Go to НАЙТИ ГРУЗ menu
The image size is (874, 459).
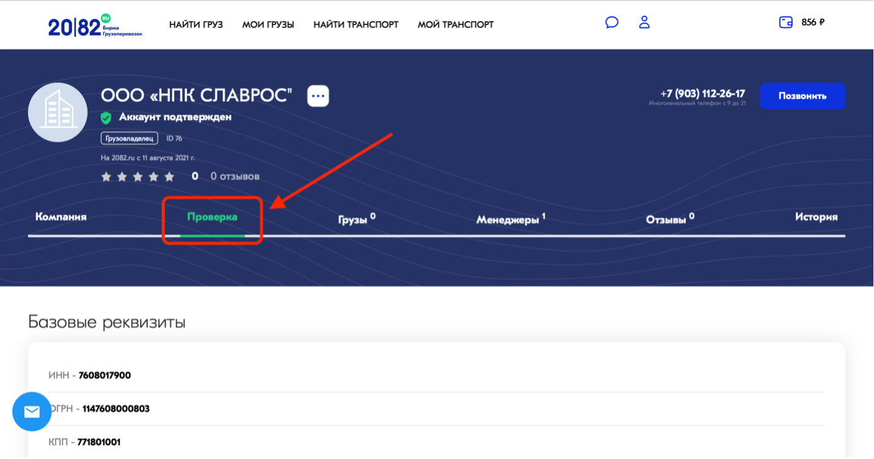[x=196, y=24]
